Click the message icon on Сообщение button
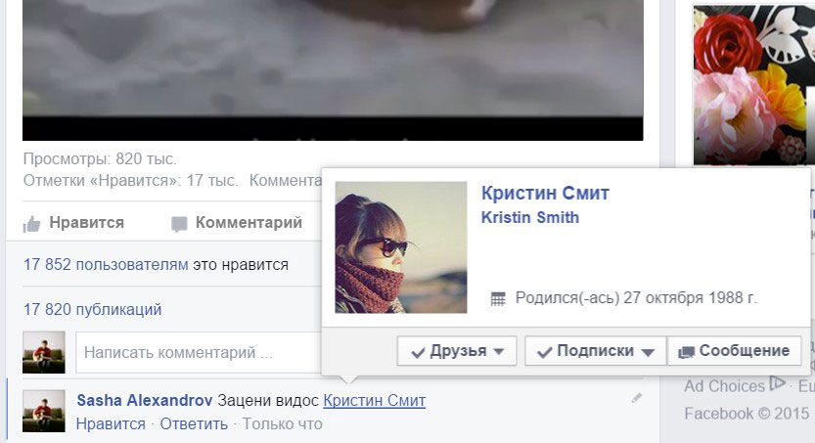 click(x=686, y=352)
